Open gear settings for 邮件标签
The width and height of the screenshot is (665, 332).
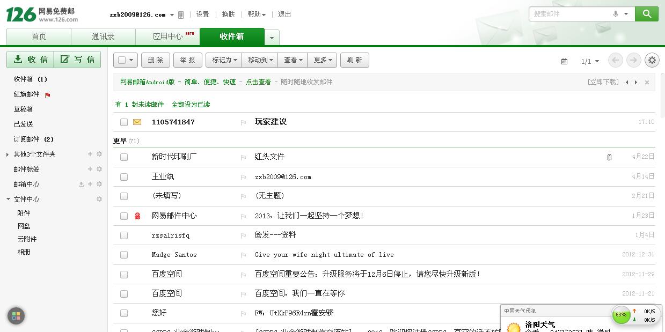click(99, 169)
